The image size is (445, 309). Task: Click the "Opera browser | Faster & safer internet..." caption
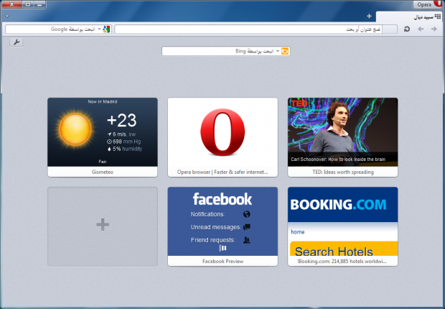[222, 172]
